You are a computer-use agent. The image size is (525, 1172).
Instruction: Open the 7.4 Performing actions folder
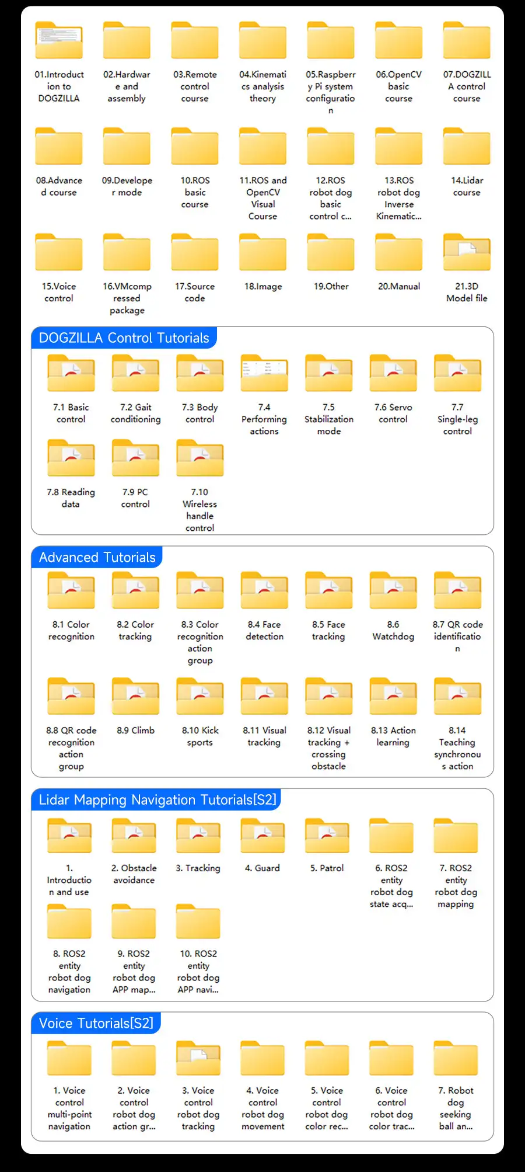pyautogui.click(x=264, y=373)
